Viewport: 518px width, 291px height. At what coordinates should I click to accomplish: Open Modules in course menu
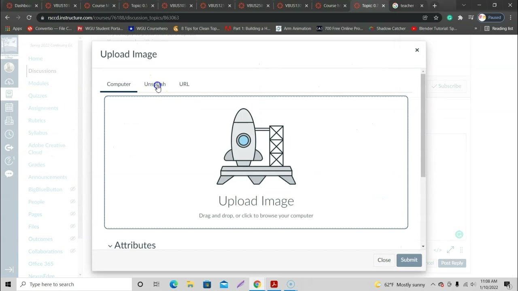pos(38,83)
